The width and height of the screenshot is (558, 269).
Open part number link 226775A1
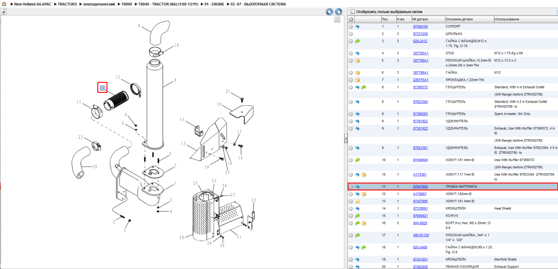pos(421,80)
